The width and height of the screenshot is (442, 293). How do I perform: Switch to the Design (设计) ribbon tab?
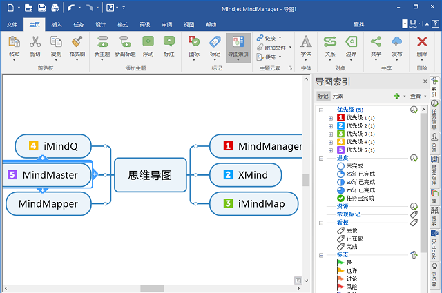[x=100, y=25]
